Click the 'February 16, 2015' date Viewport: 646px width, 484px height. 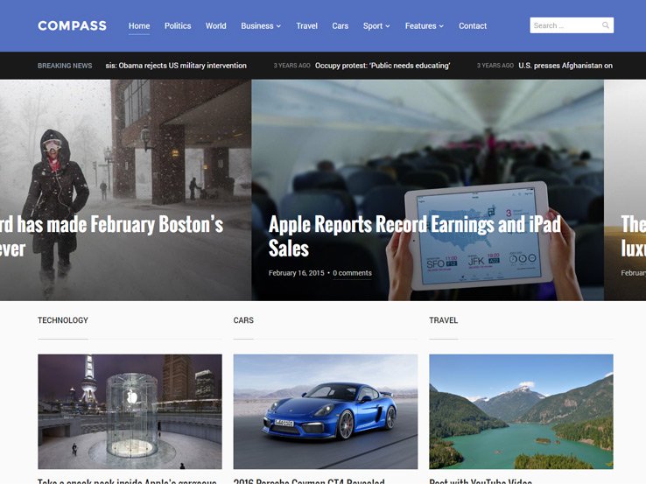click(296, 273)
